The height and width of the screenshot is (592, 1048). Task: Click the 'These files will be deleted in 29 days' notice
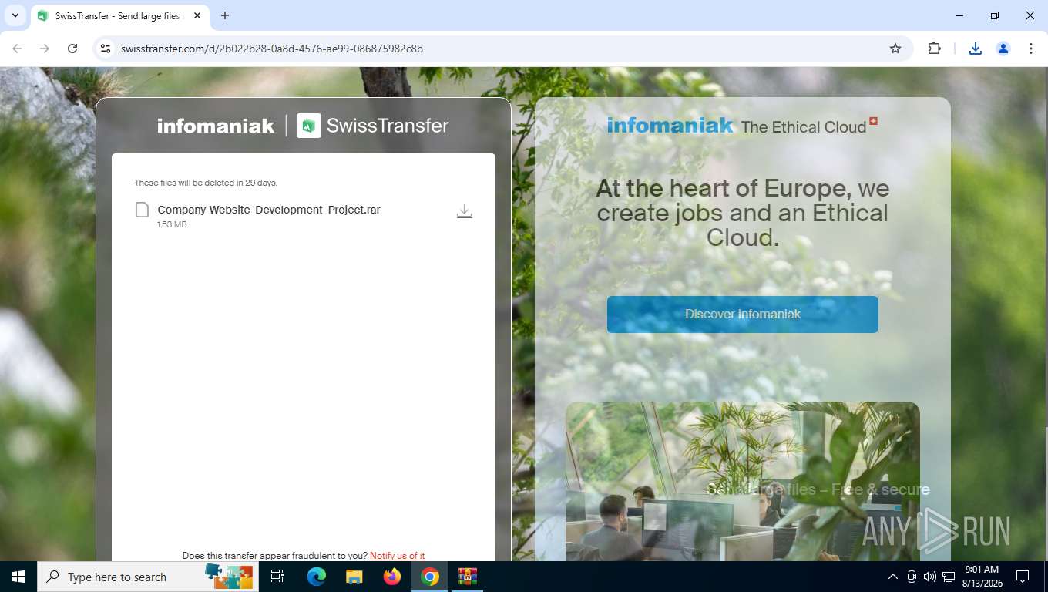click(x=206, y=183)
